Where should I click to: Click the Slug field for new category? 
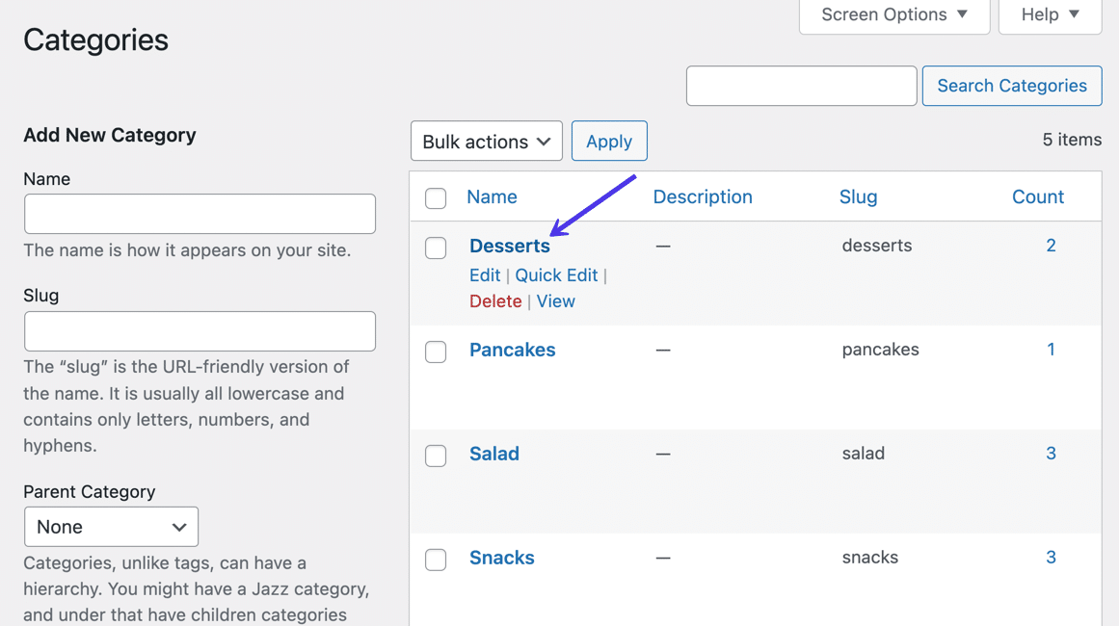click(x=200, y=330)
